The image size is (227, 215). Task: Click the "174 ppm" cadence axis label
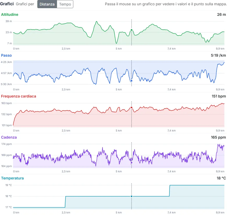coord(7,144)
